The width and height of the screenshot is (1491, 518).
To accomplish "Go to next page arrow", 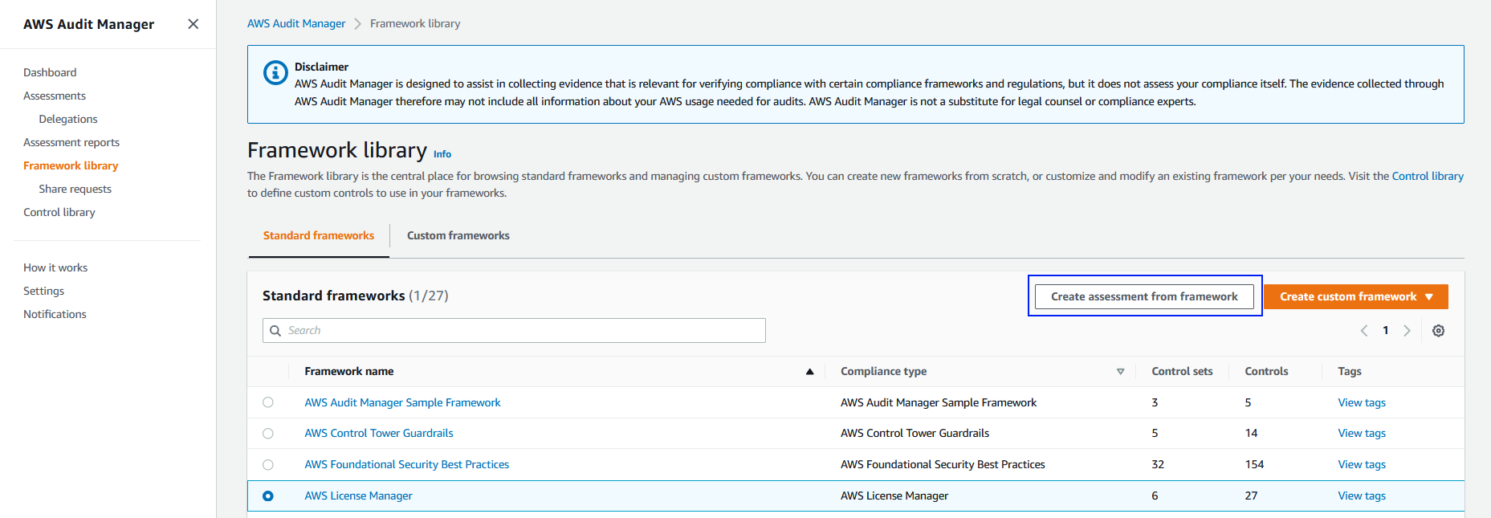I will [x=1407, y=331].
